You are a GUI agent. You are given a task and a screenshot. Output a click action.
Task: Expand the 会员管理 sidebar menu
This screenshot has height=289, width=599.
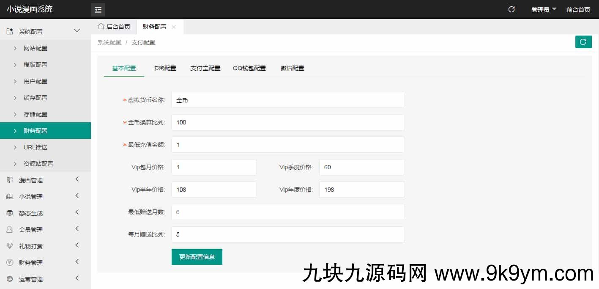coord(45,230)
